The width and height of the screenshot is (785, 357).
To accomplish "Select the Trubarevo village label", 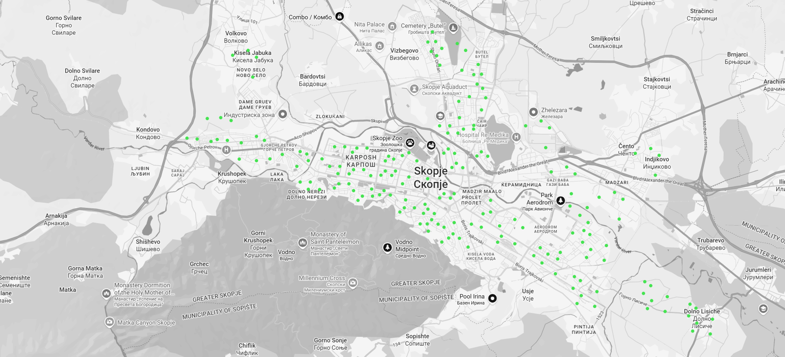I will point(711,244).
